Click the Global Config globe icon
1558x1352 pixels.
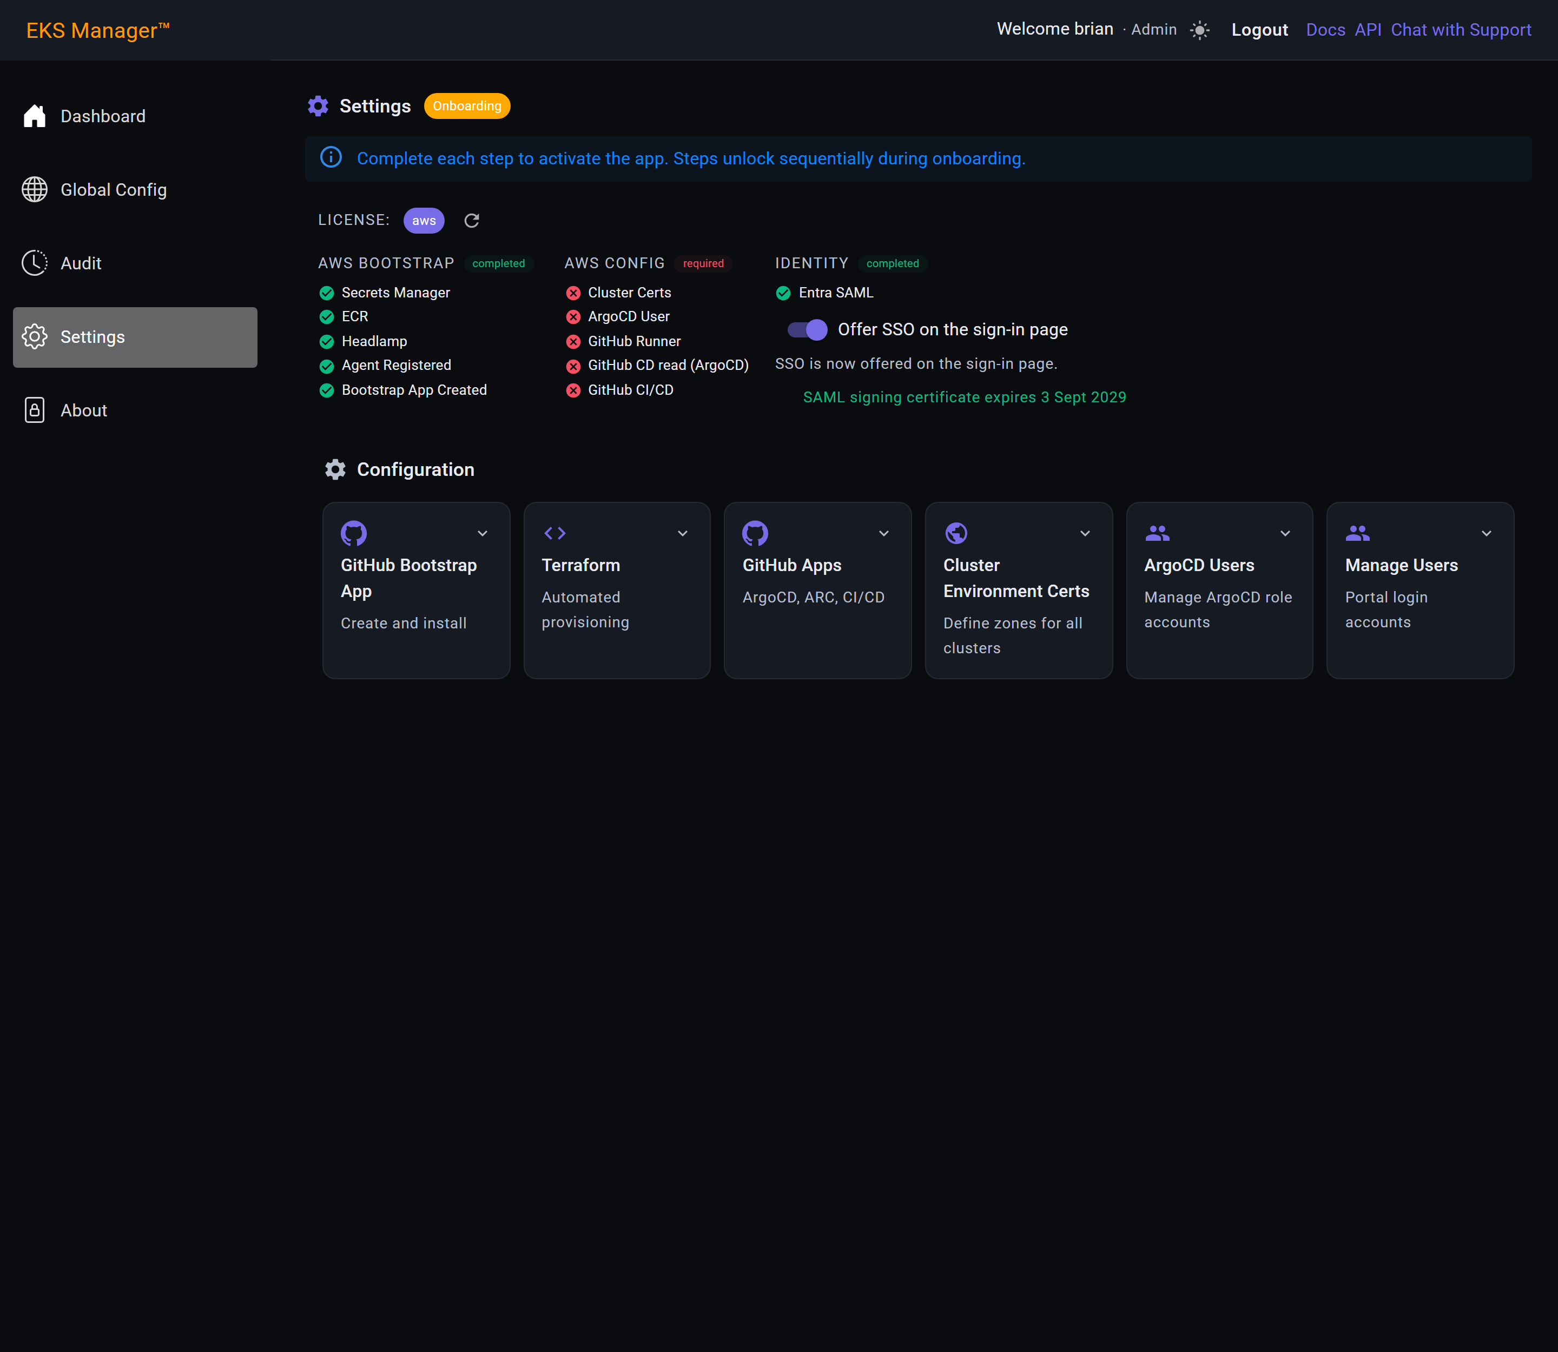(35, 189)
